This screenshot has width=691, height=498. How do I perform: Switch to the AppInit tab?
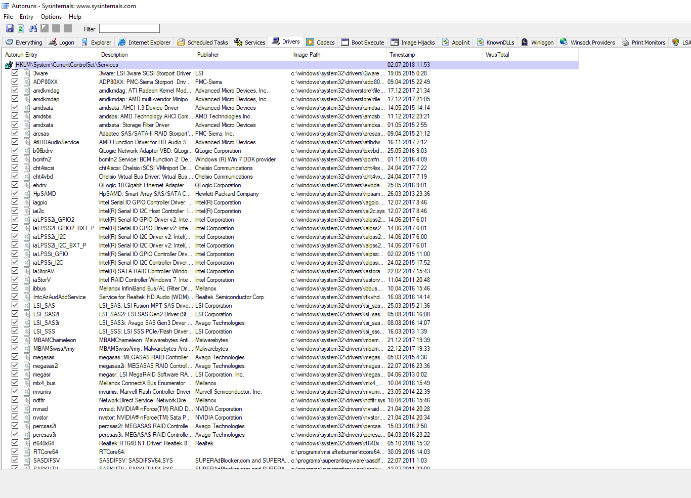456,43
